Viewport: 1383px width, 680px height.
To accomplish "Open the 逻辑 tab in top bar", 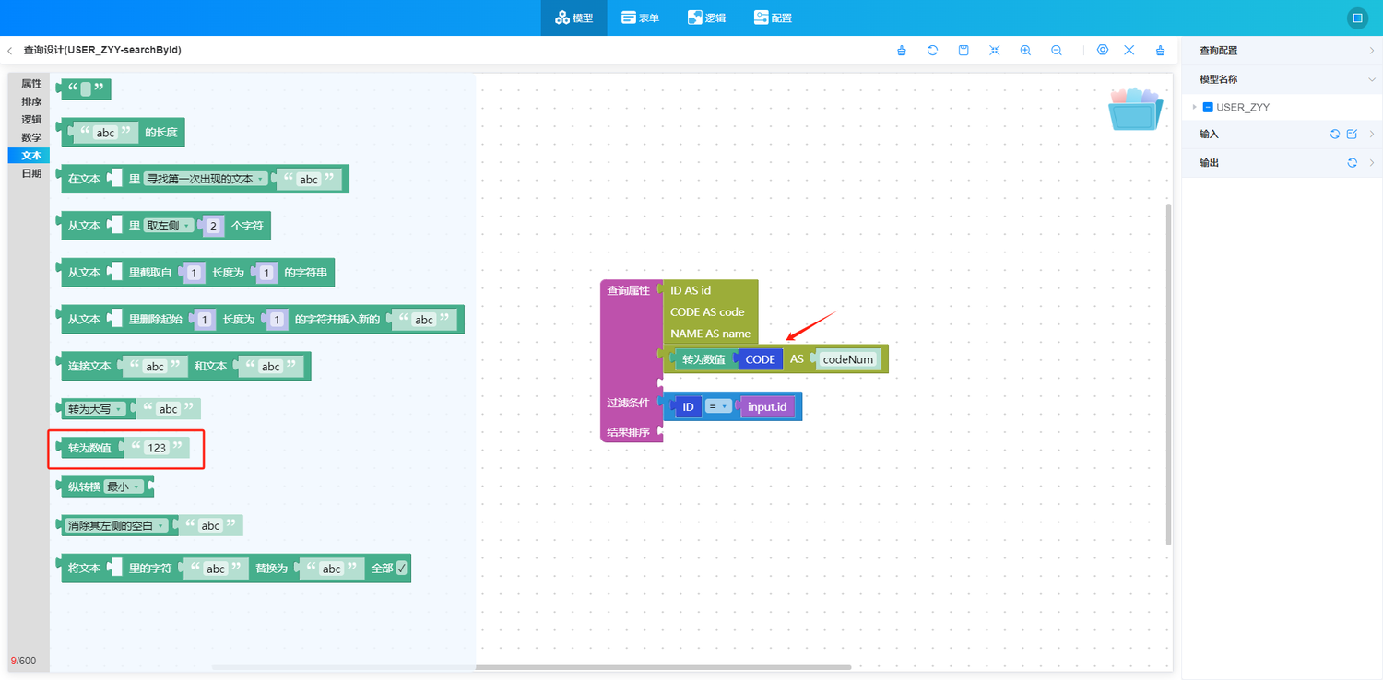I will click(x=706, y=18).
